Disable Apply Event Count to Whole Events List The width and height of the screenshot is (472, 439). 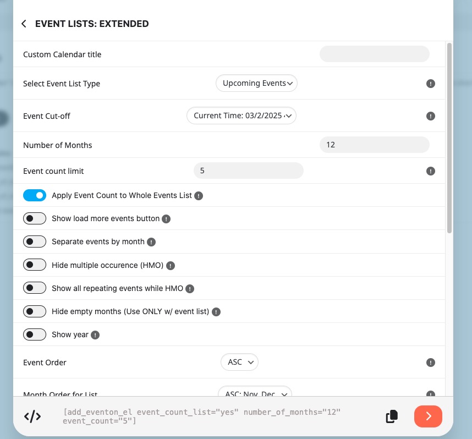[x=35, y=195]
